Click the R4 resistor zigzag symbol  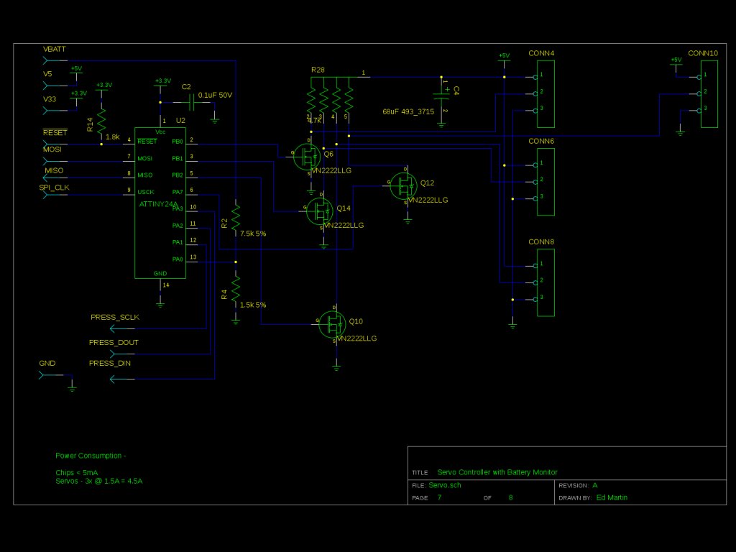236,289
